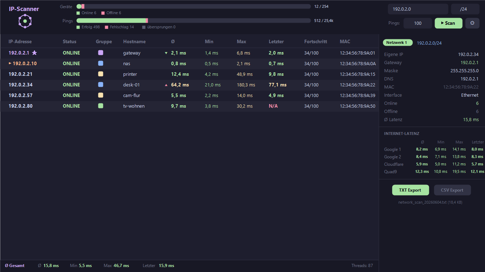Viewport: 485px width, 272px height.
Task: Click the Online 6 legend entry
Action: click(86, 13)
